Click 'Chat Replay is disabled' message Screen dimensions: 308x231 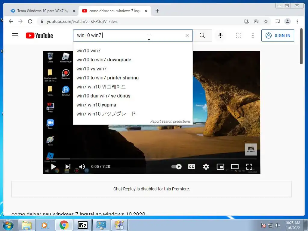click(x=152, y=189)
